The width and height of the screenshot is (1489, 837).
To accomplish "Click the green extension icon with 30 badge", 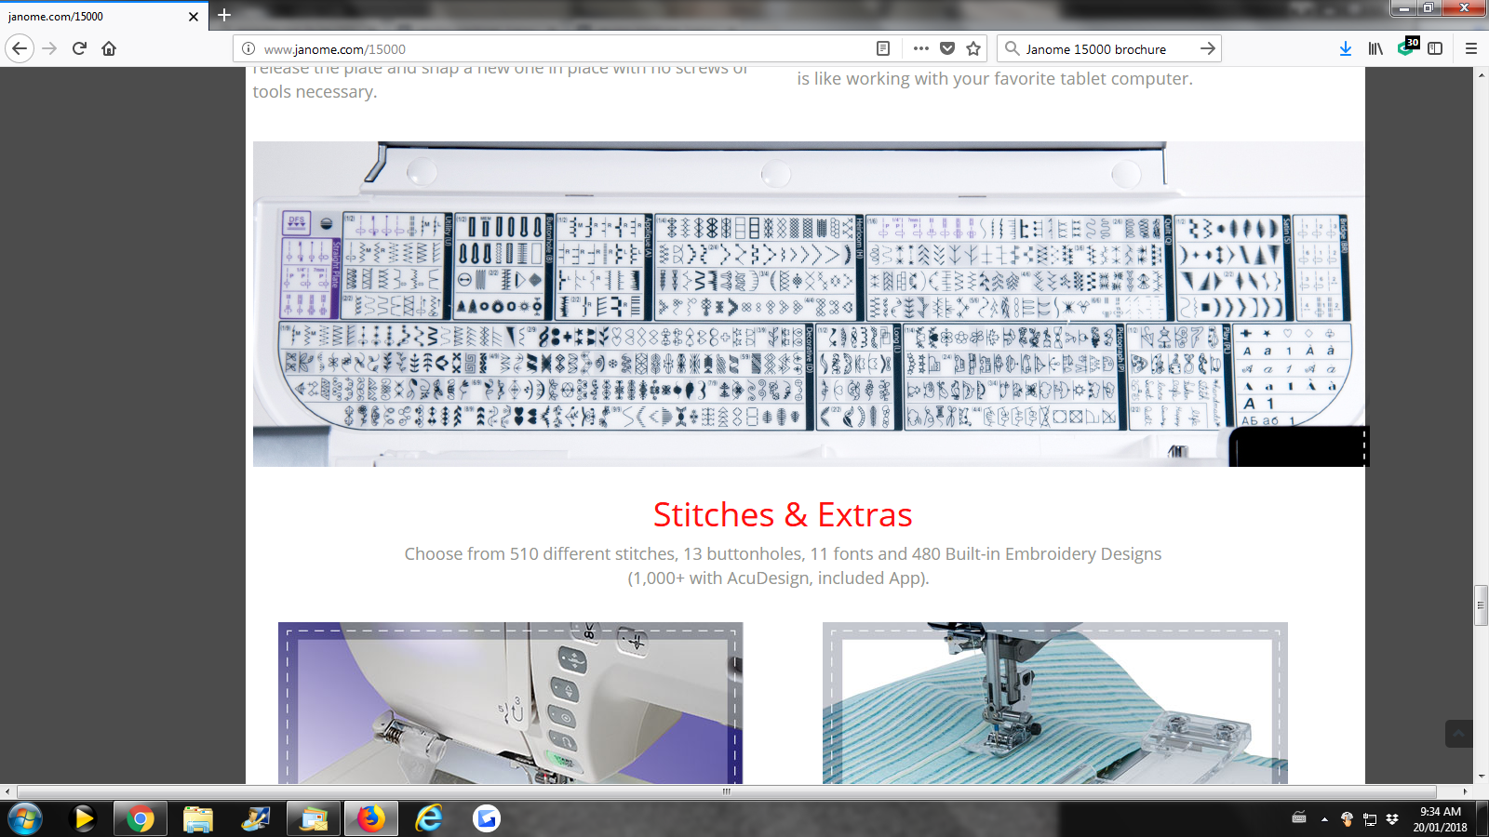I will (x=1406, y=47).
